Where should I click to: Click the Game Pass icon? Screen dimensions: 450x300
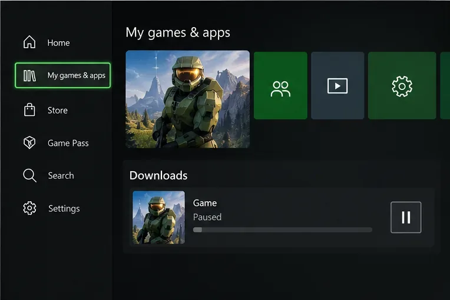point(29,143)
